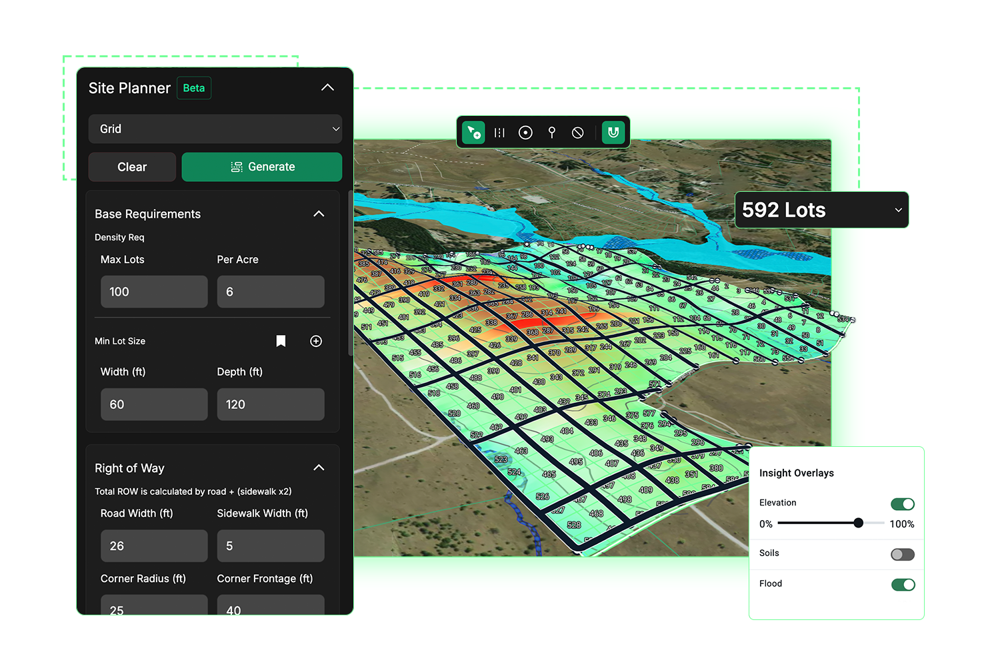
Task: Click the Clear button
Action: click(x=132, y=167)
